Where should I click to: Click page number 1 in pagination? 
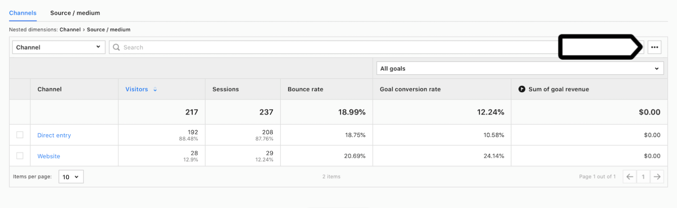click(643, 177)
